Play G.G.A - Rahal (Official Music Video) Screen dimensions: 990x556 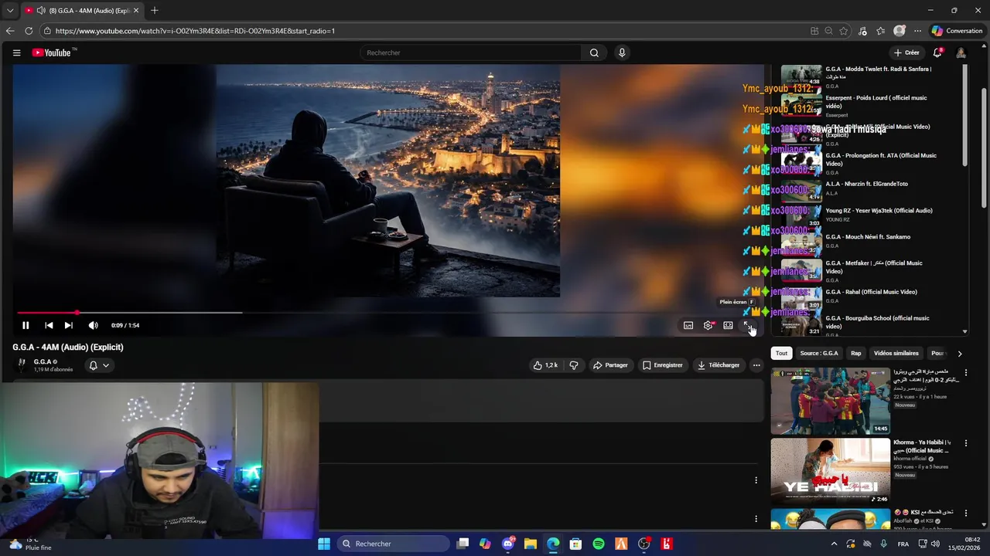coord(870,297)
